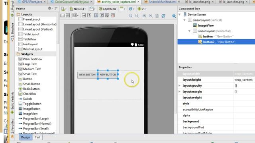Click the AppTheme theme selector
The height and width of the screenshot is (143, 255).
point(108,9)
